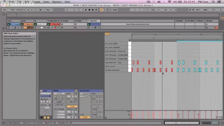Launch the 4 Operator track clip
224x126 pixels.
pyautogui.click(x=49, y=24)
